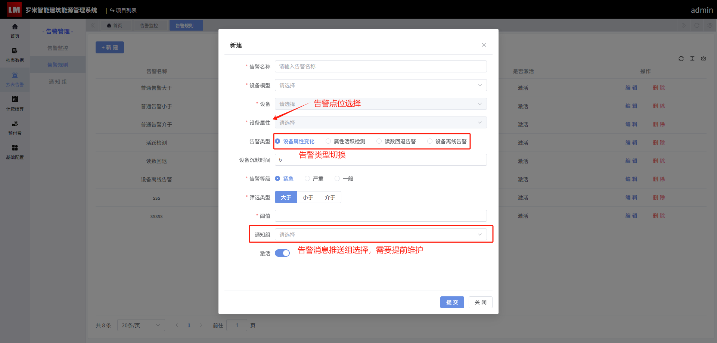Image resolution: width=717 pixels, height=343 pixels.
Task: Open 告警监控 in the side menu
Action: tap(58, 48)
